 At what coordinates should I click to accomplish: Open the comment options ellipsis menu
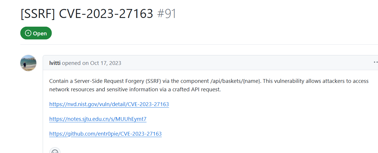[x=375, y=62]
